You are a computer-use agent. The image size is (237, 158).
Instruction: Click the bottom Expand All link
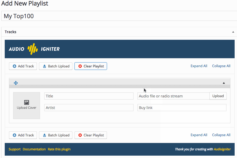199,135
